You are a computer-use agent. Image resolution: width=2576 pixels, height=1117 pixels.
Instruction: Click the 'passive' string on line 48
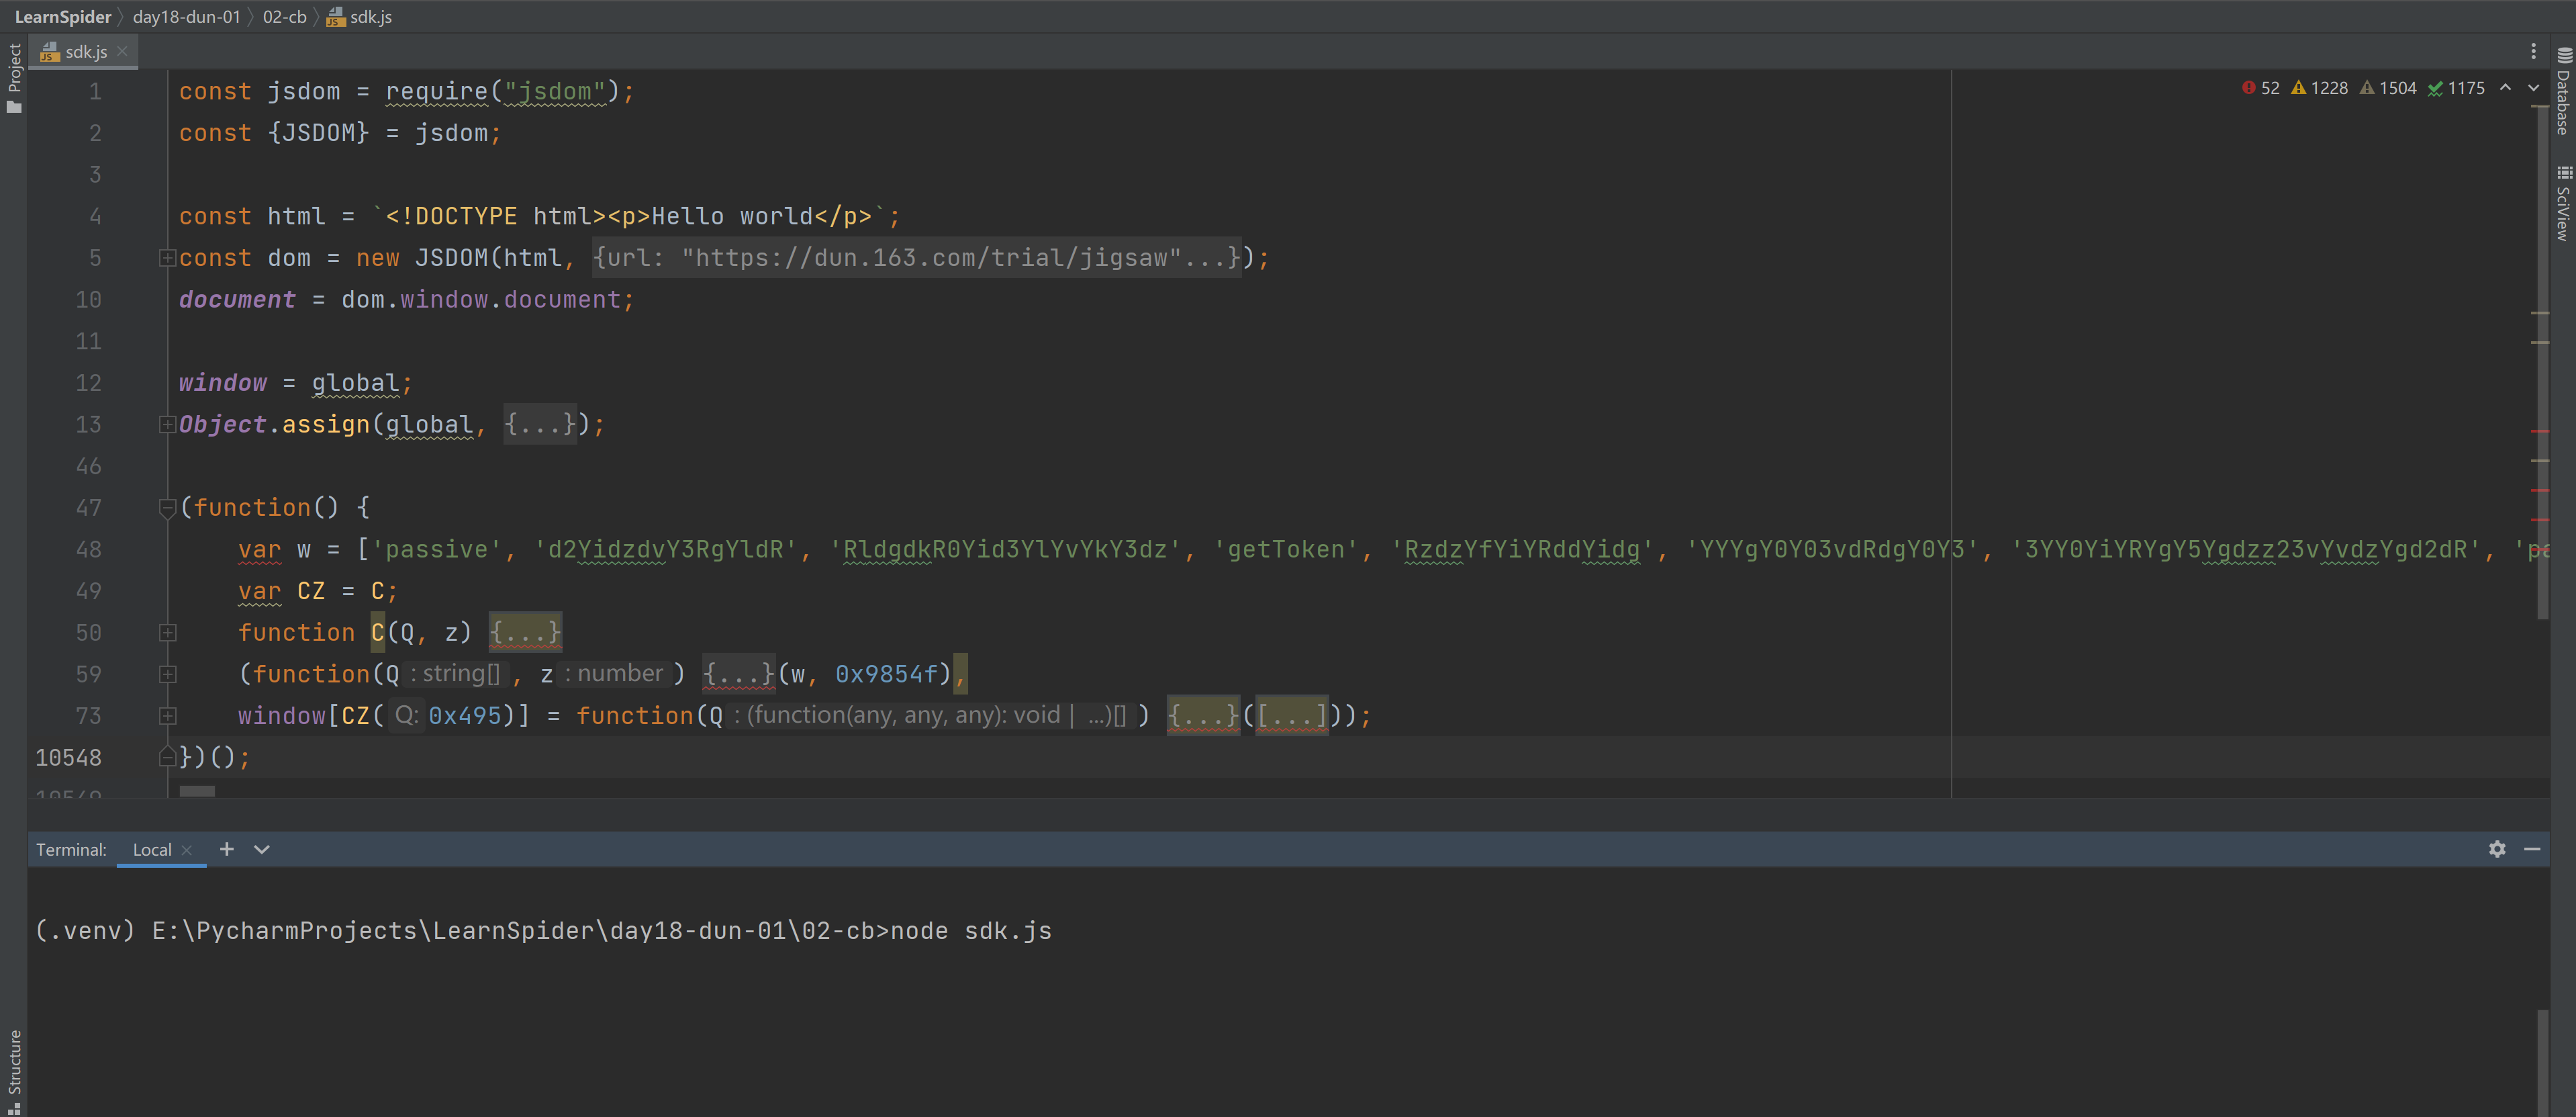437,549
